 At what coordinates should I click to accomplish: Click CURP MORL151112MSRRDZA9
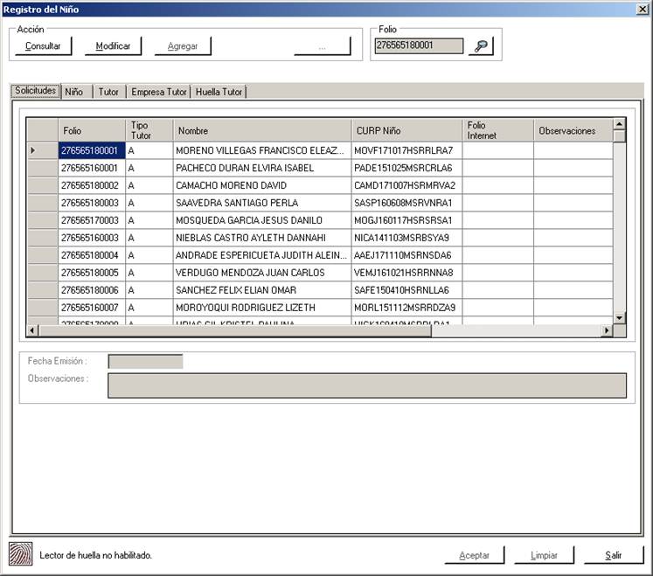405,308
